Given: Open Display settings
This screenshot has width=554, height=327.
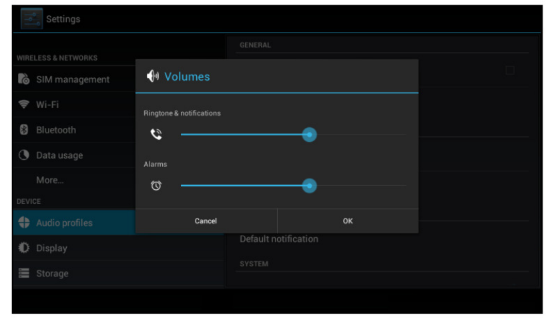Looking at the screenshot, I should pyautogui.click(x=119, y=248).
